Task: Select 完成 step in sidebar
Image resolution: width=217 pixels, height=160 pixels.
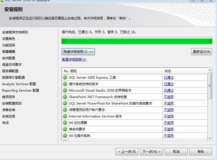Action: (5, 123)
